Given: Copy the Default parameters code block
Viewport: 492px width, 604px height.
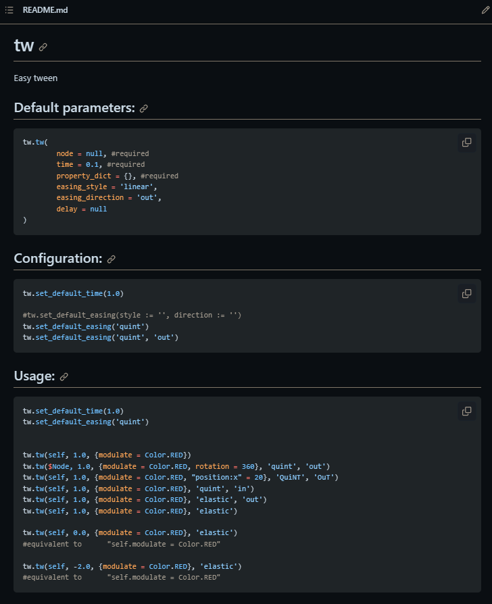Looking at the screenshot, I should pos(466,143).
